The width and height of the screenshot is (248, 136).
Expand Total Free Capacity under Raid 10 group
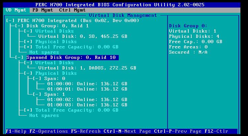tap(28, 110)
